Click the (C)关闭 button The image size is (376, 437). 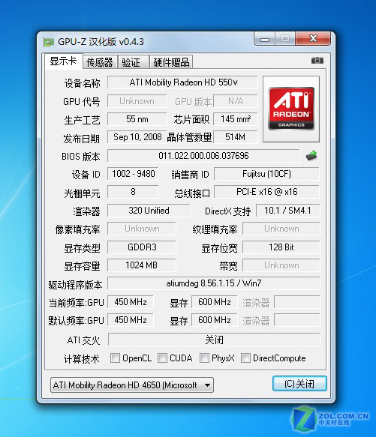(x=299, y=384)
